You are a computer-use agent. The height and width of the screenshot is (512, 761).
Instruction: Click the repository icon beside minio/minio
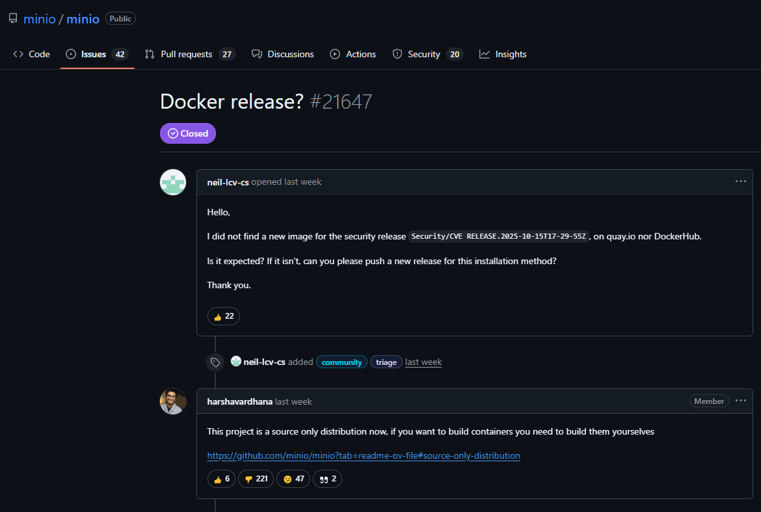click(13, 19)
